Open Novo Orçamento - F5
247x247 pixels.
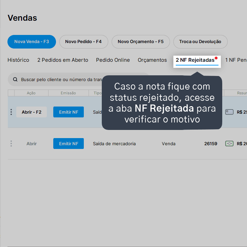[x=141, y=42]
